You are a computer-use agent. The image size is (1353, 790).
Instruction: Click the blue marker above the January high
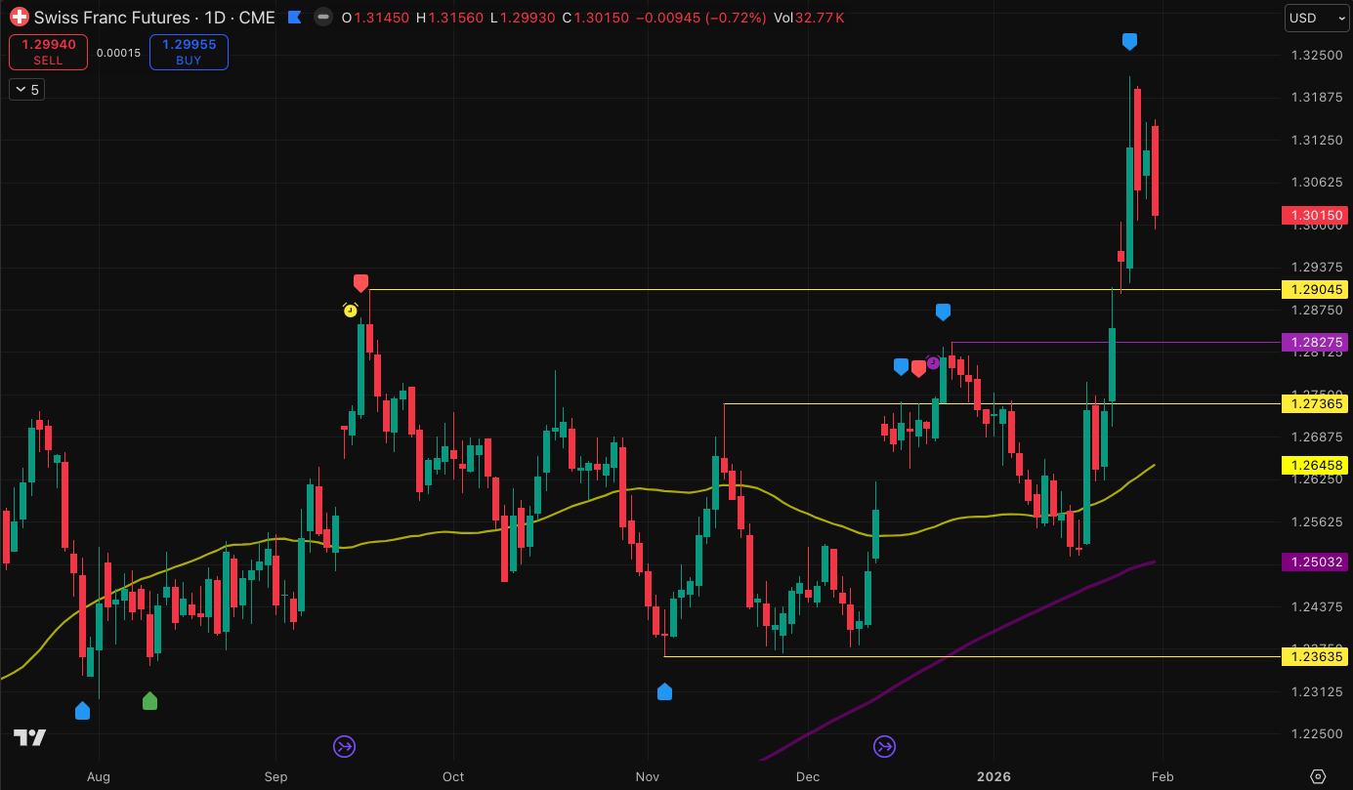pyautogui.click(x=1129, y=41)
